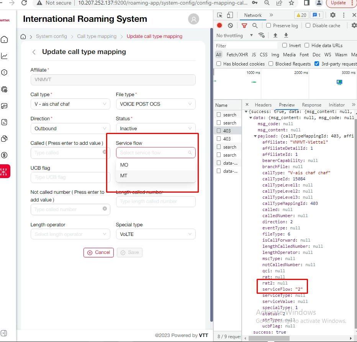Choose MT from service flow list

tap(124, 176)
